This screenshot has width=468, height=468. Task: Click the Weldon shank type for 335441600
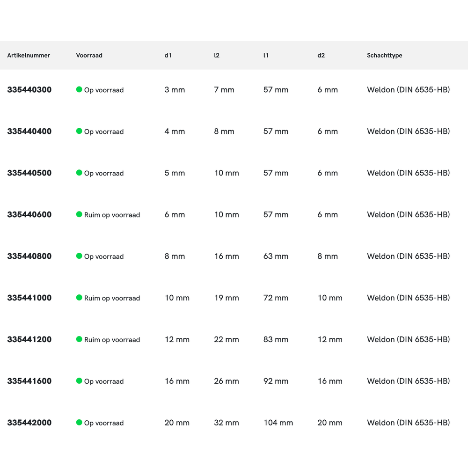click(408, 381)
